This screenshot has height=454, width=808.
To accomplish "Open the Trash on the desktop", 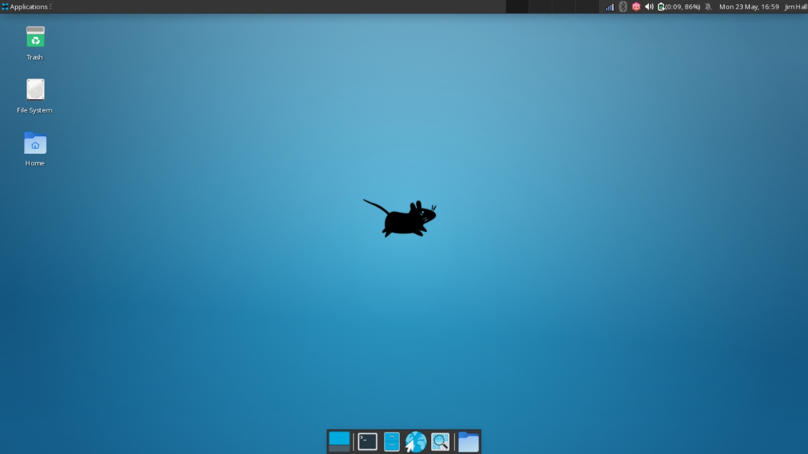I will (35, 37).
